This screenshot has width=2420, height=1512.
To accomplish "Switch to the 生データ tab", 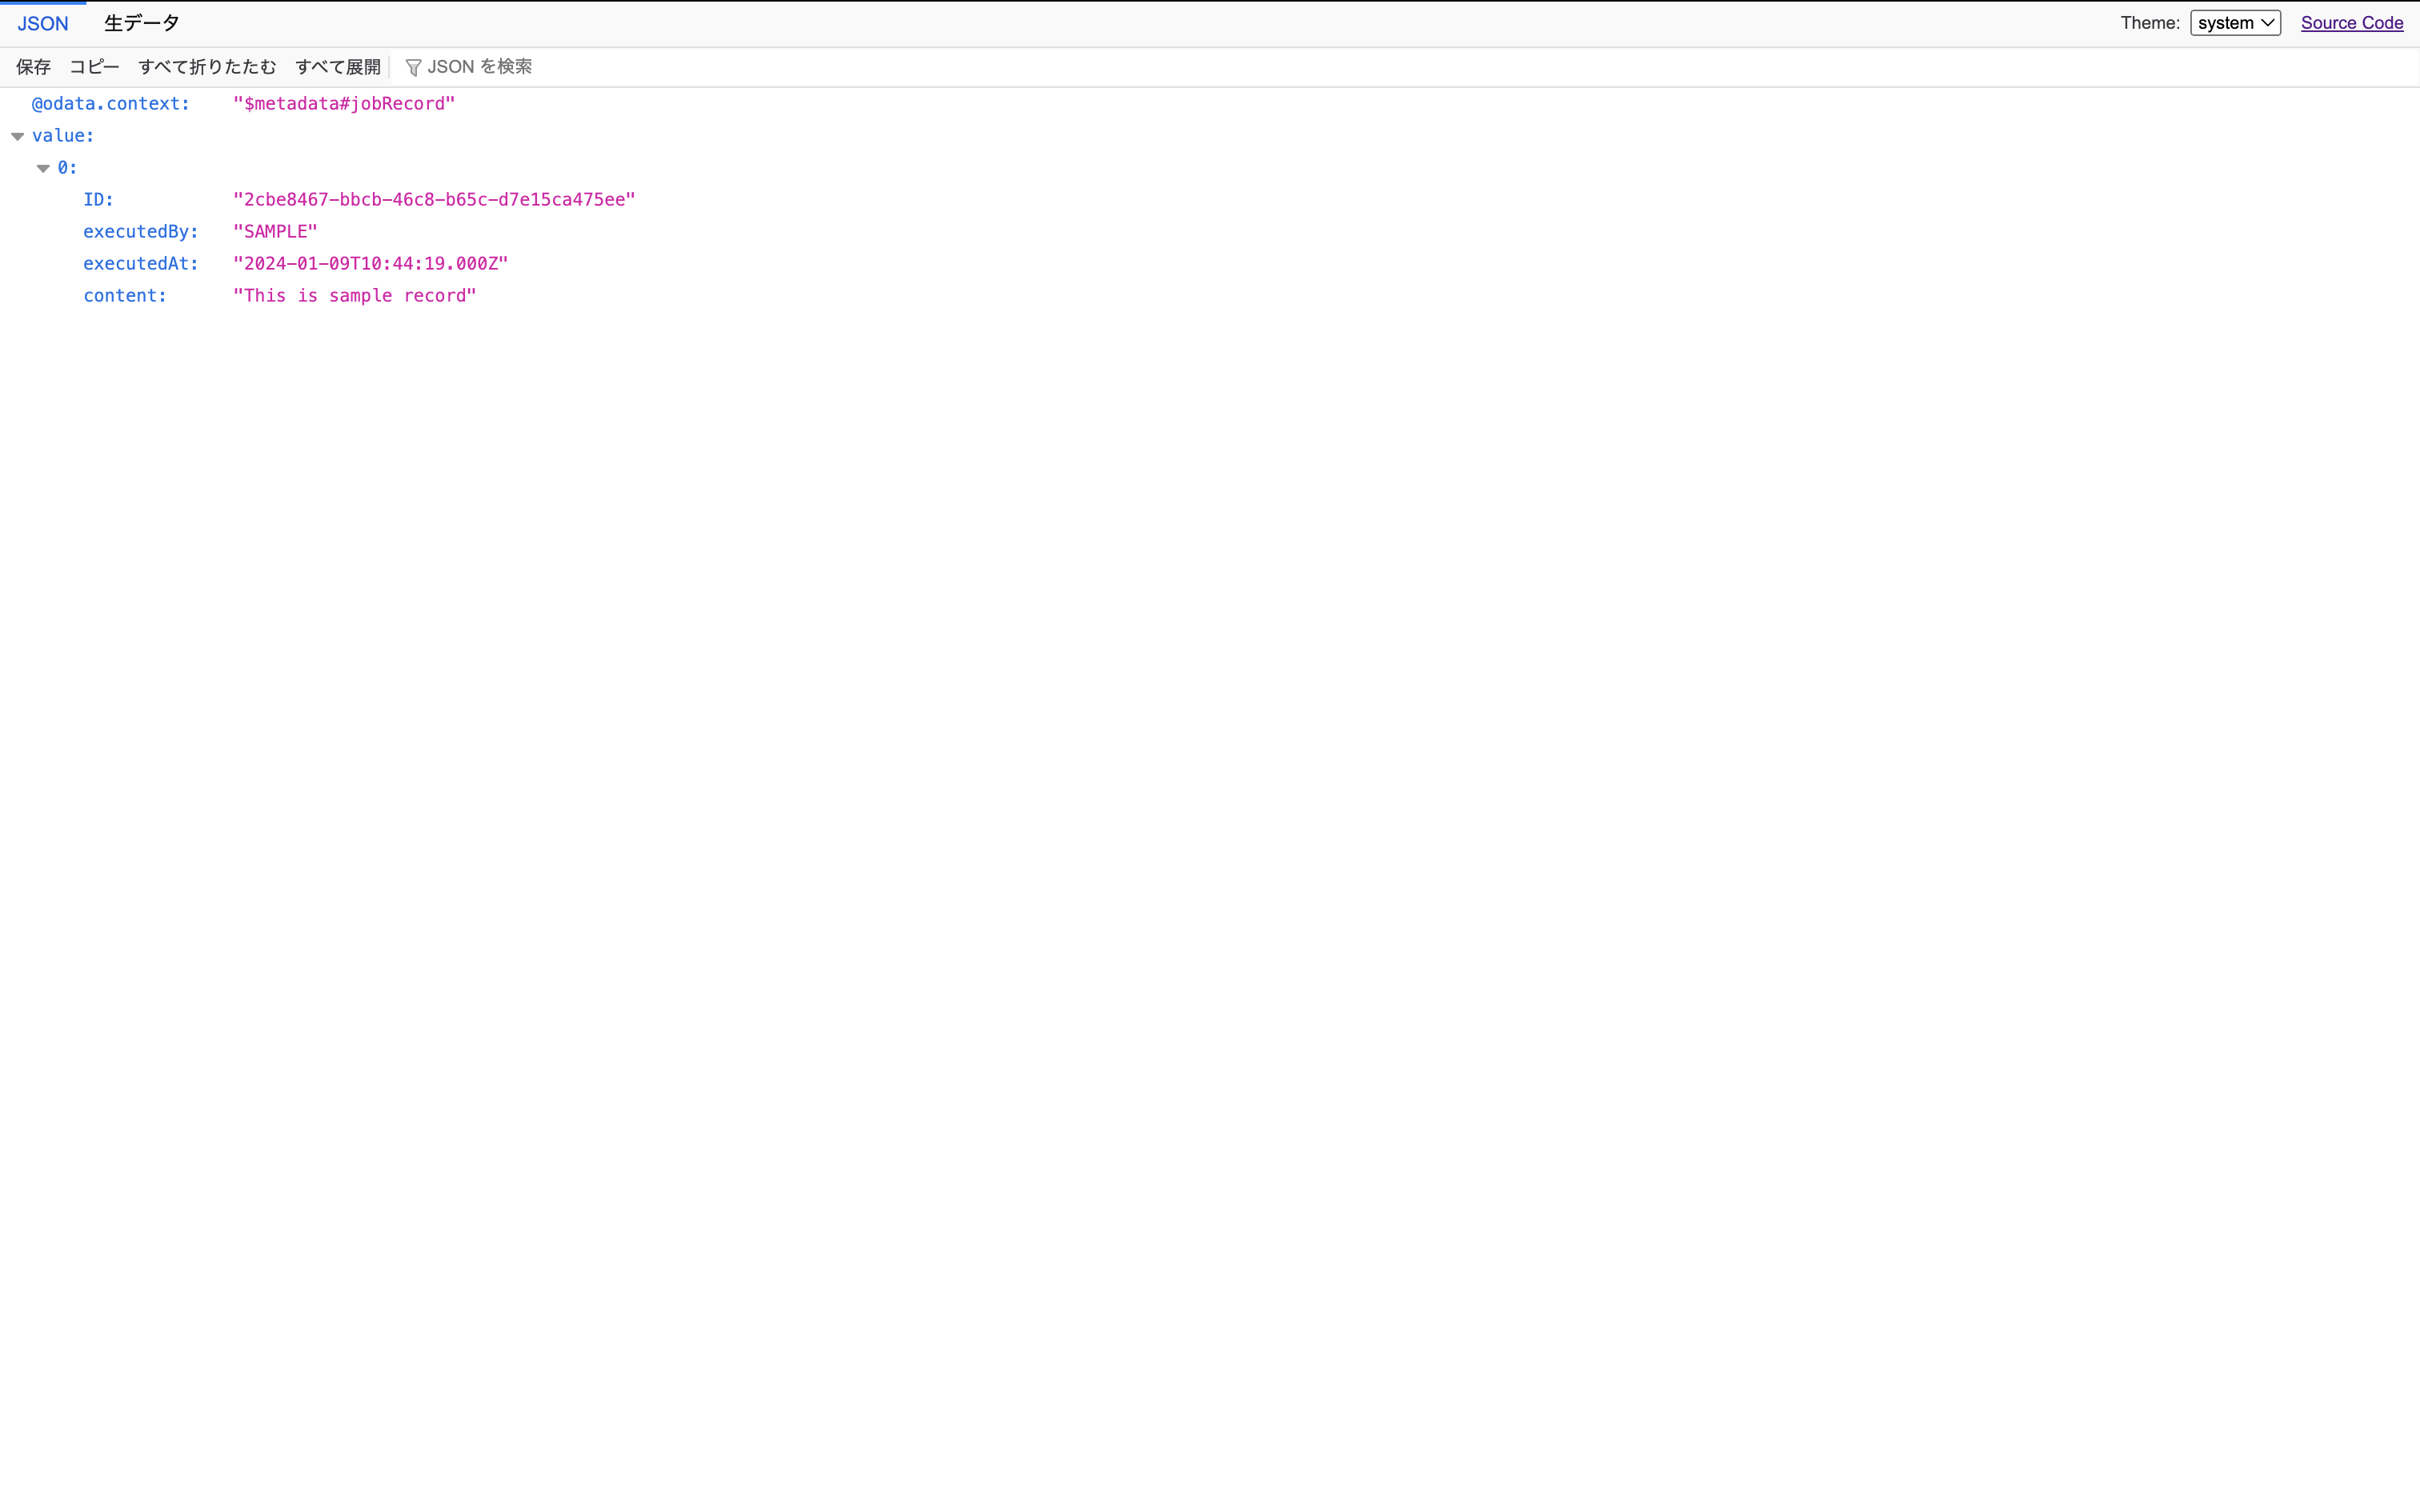I will [x=142, y=23].
